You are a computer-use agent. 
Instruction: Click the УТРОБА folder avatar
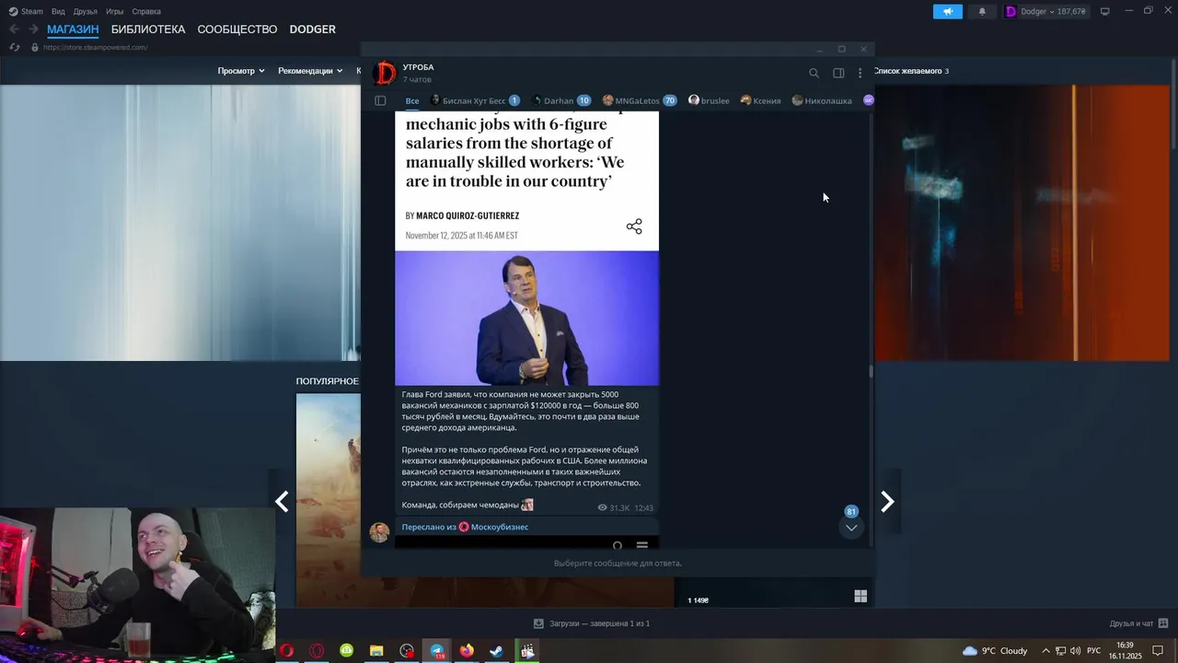click(385, 73)
